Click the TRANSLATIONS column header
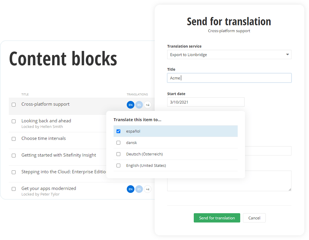 point(137,94)
